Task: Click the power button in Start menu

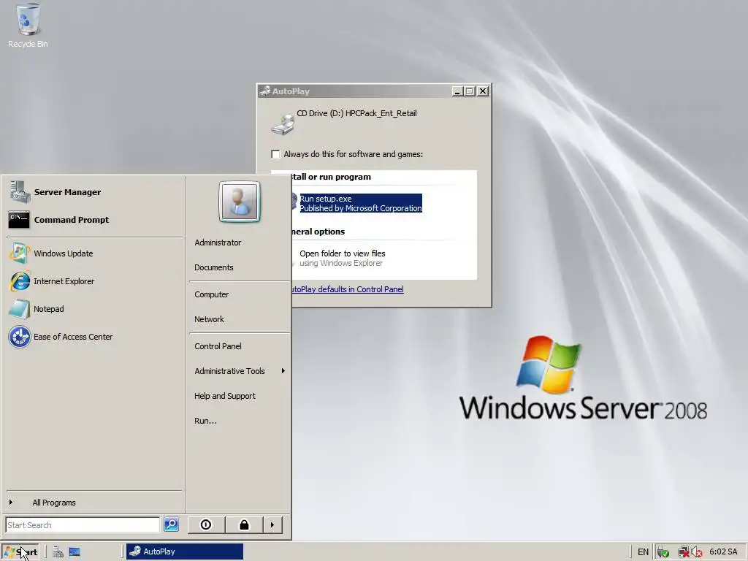Action: pyautogui.click(x=206, y=524)
